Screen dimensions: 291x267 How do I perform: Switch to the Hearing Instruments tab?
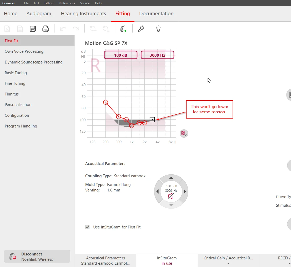(83, 13)
